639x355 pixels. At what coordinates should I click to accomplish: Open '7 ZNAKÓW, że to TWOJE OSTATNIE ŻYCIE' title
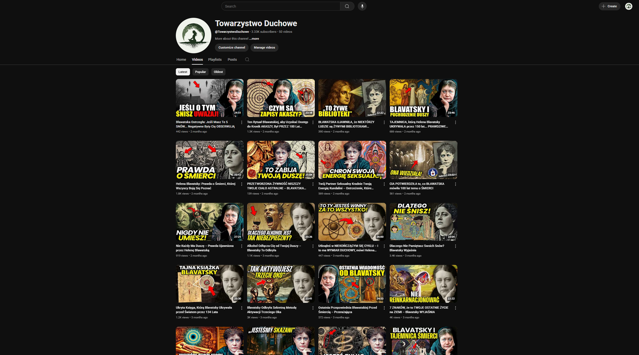[x=419, y=310]
